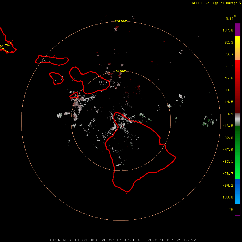Click the 50 NMI range ring label
Viewport: 242px width, 242px height.
pyautogui.click(x=121, y=71)
